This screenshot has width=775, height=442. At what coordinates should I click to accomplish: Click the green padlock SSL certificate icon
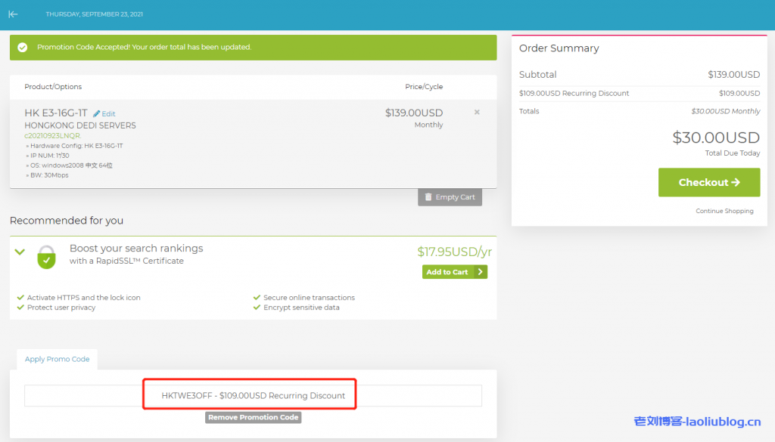coord(47,257)
